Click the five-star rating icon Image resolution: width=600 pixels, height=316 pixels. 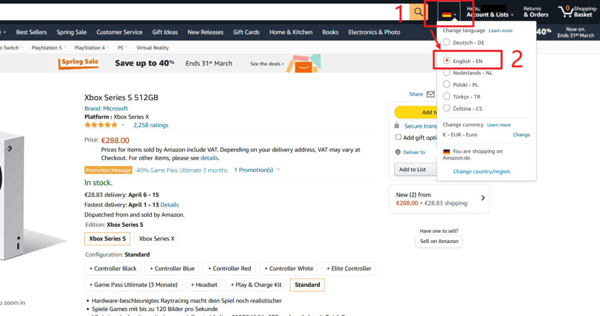pos(101,125)
